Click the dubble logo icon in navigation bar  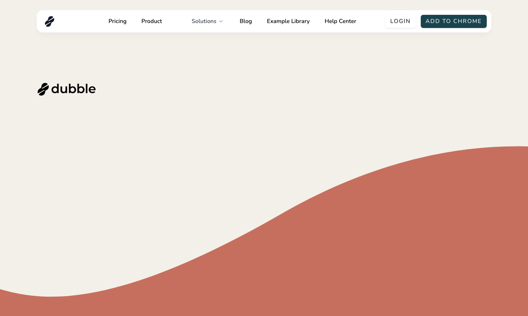49,21
